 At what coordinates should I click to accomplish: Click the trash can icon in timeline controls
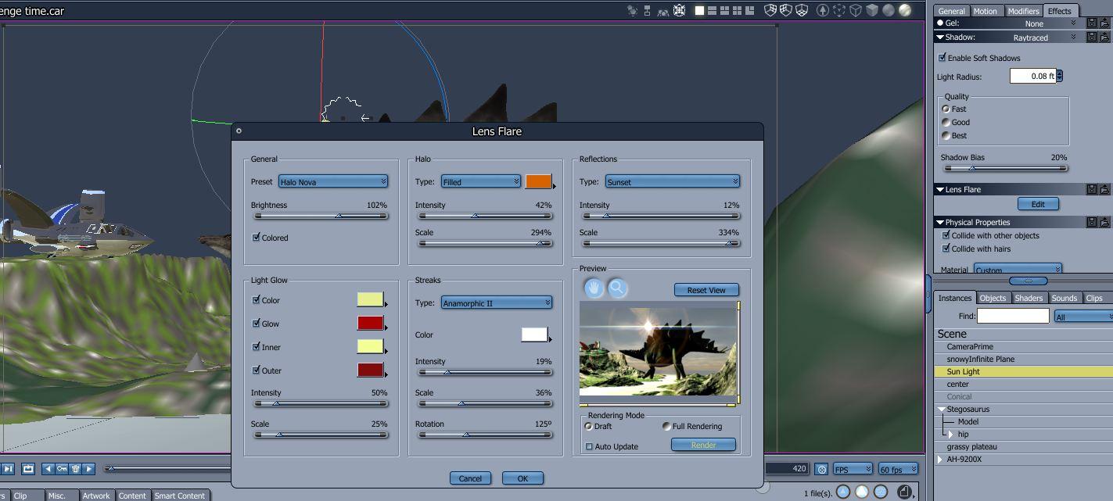click(76, 469)
